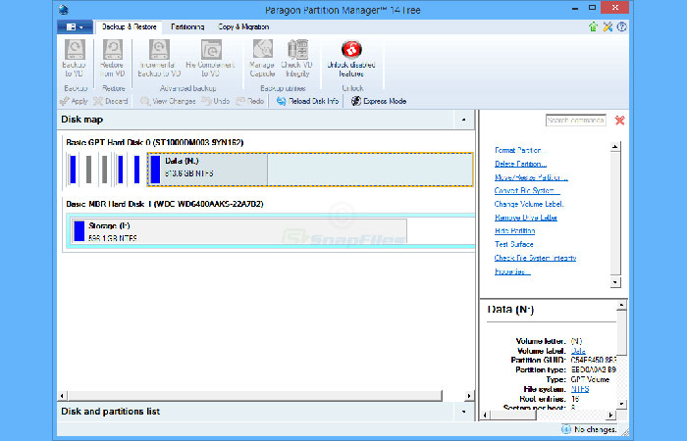
Task: Click Check File System Integrity link
Action: click(x=536, y=258)
